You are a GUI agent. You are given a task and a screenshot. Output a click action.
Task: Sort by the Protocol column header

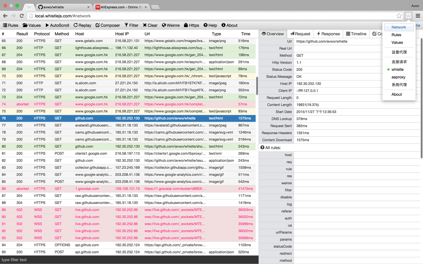(42, 34)
